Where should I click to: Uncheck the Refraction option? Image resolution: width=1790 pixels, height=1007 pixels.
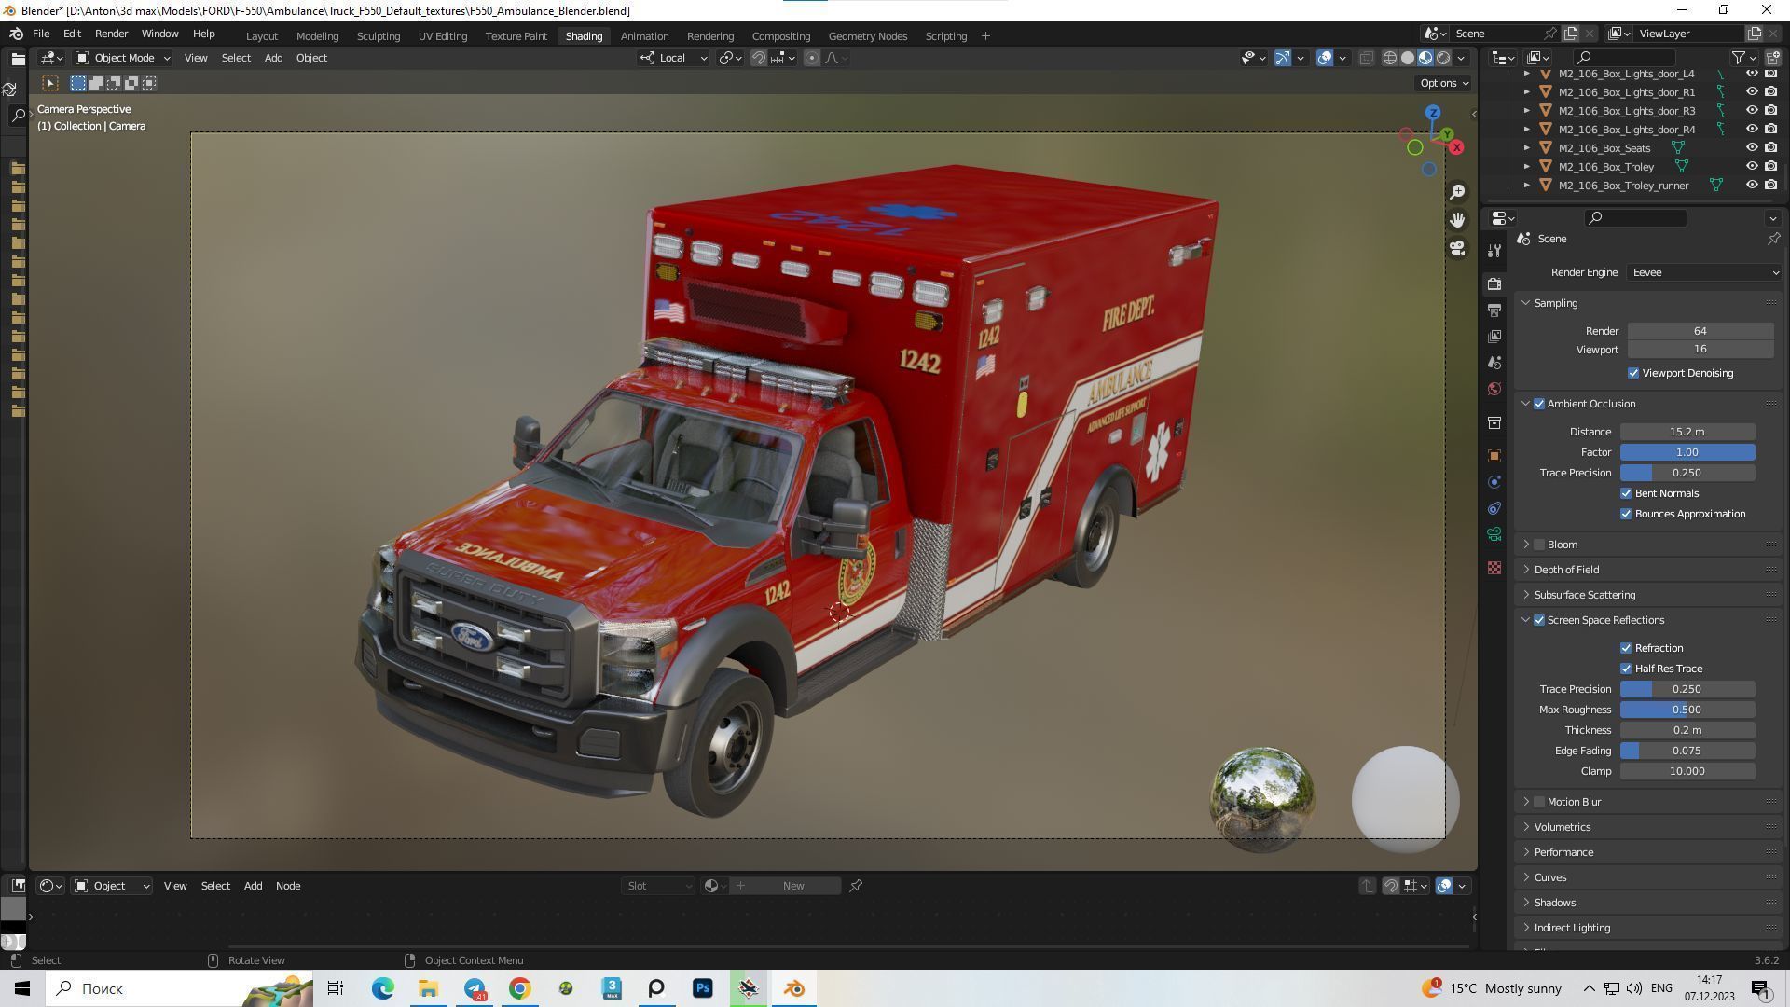[1626, 648]
